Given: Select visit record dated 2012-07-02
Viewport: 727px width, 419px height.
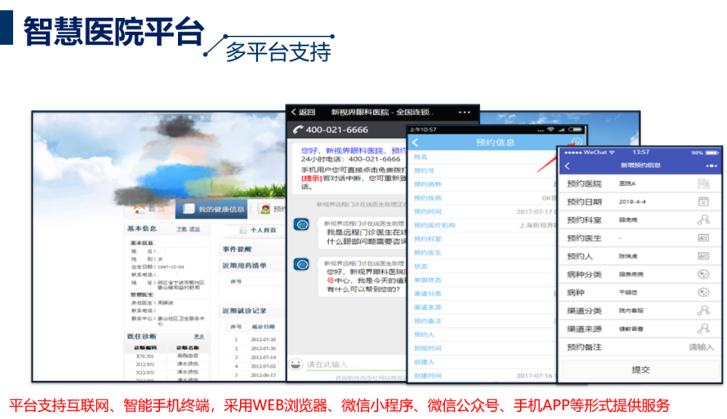Looking at the screenshot, I should point(263,366).
